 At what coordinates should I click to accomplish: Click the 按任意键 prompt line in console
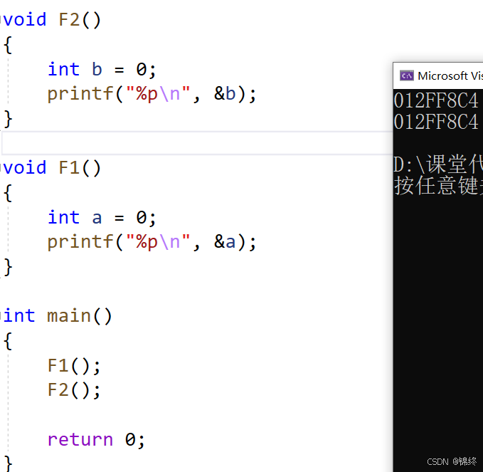(x=438, y=185)
